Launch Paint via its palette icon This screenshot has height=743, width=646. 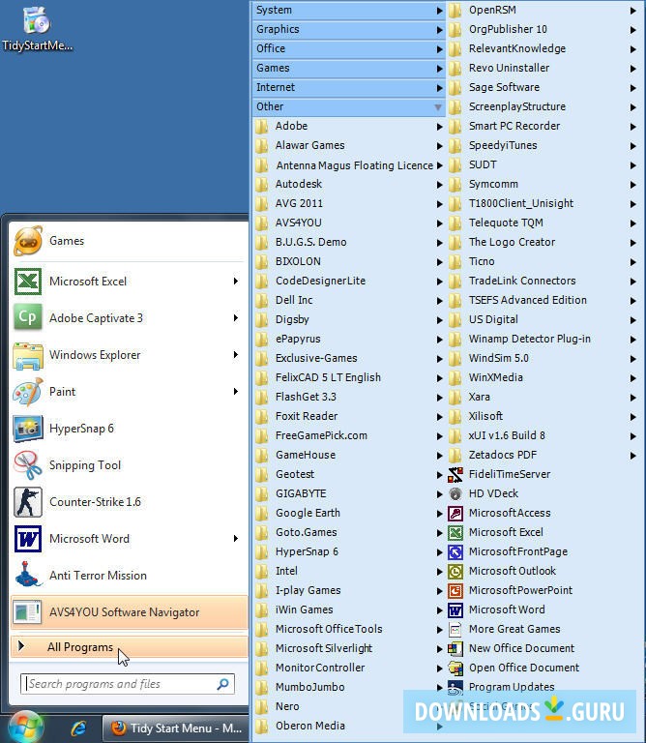point(28,392)
